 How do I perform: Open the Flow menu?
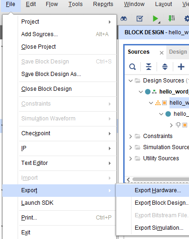(x=52, y=4)
